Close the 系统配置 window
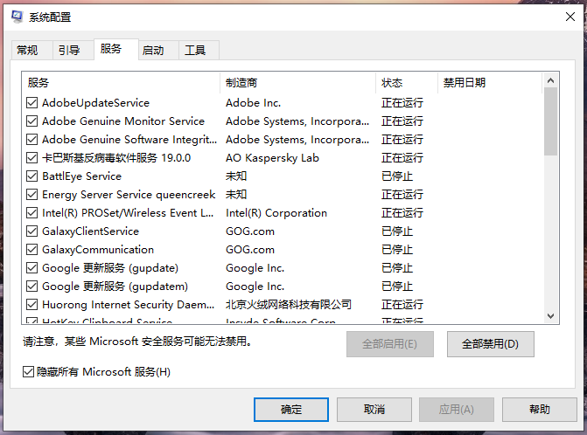Screen dimensions: 587x435 (570, 17)
